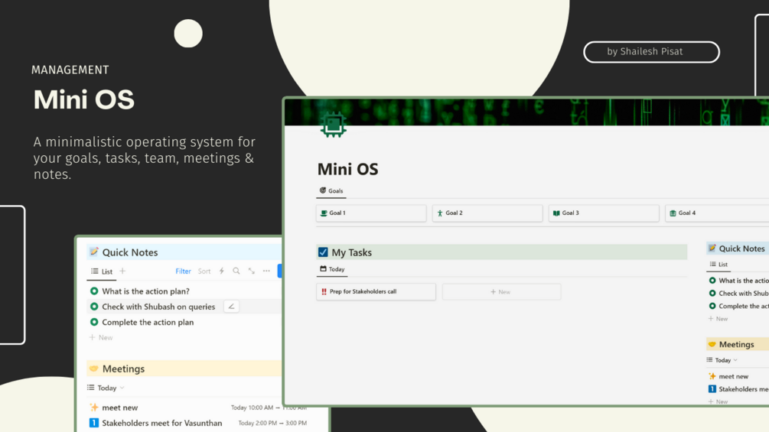This screenshot has height=432, width=769.
Task: Click calendar icon beside My Tasks Today
Action: coord(323,269)
